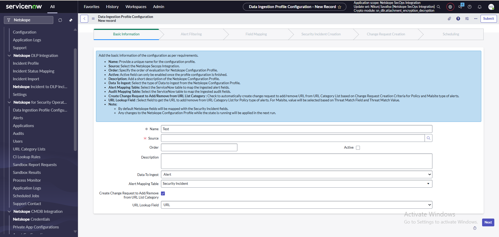
Task: Enable the Active checkbox
Action: tap(358, 148)
